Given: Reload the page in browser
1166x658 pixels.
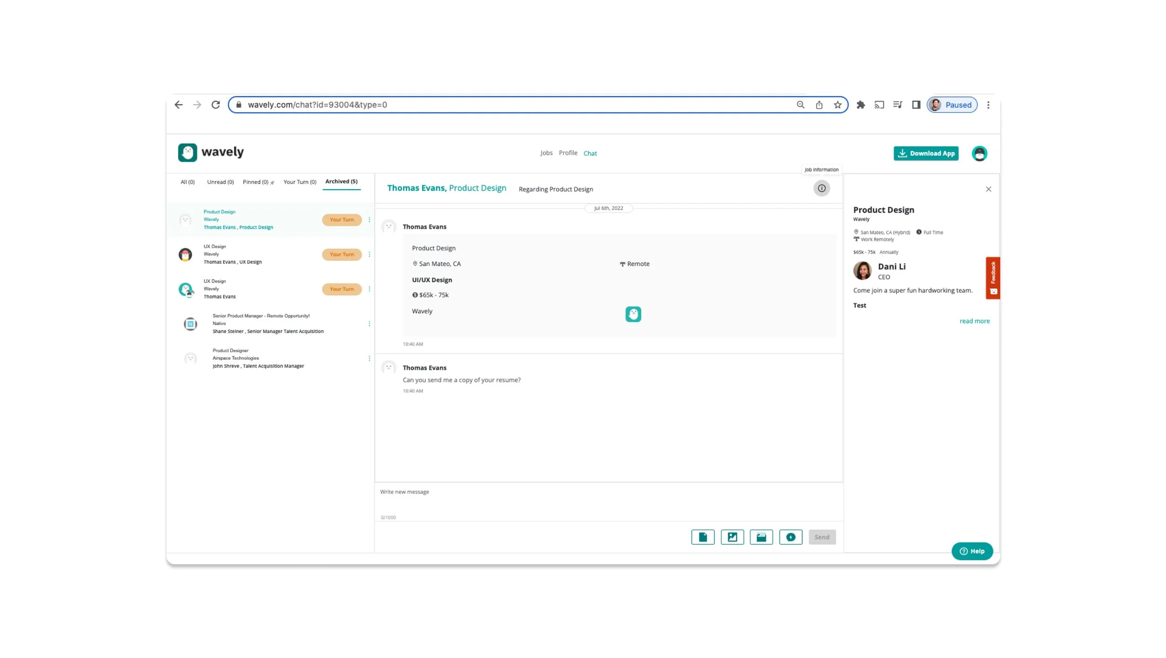Looking at the screenshot, I should 215,105.
